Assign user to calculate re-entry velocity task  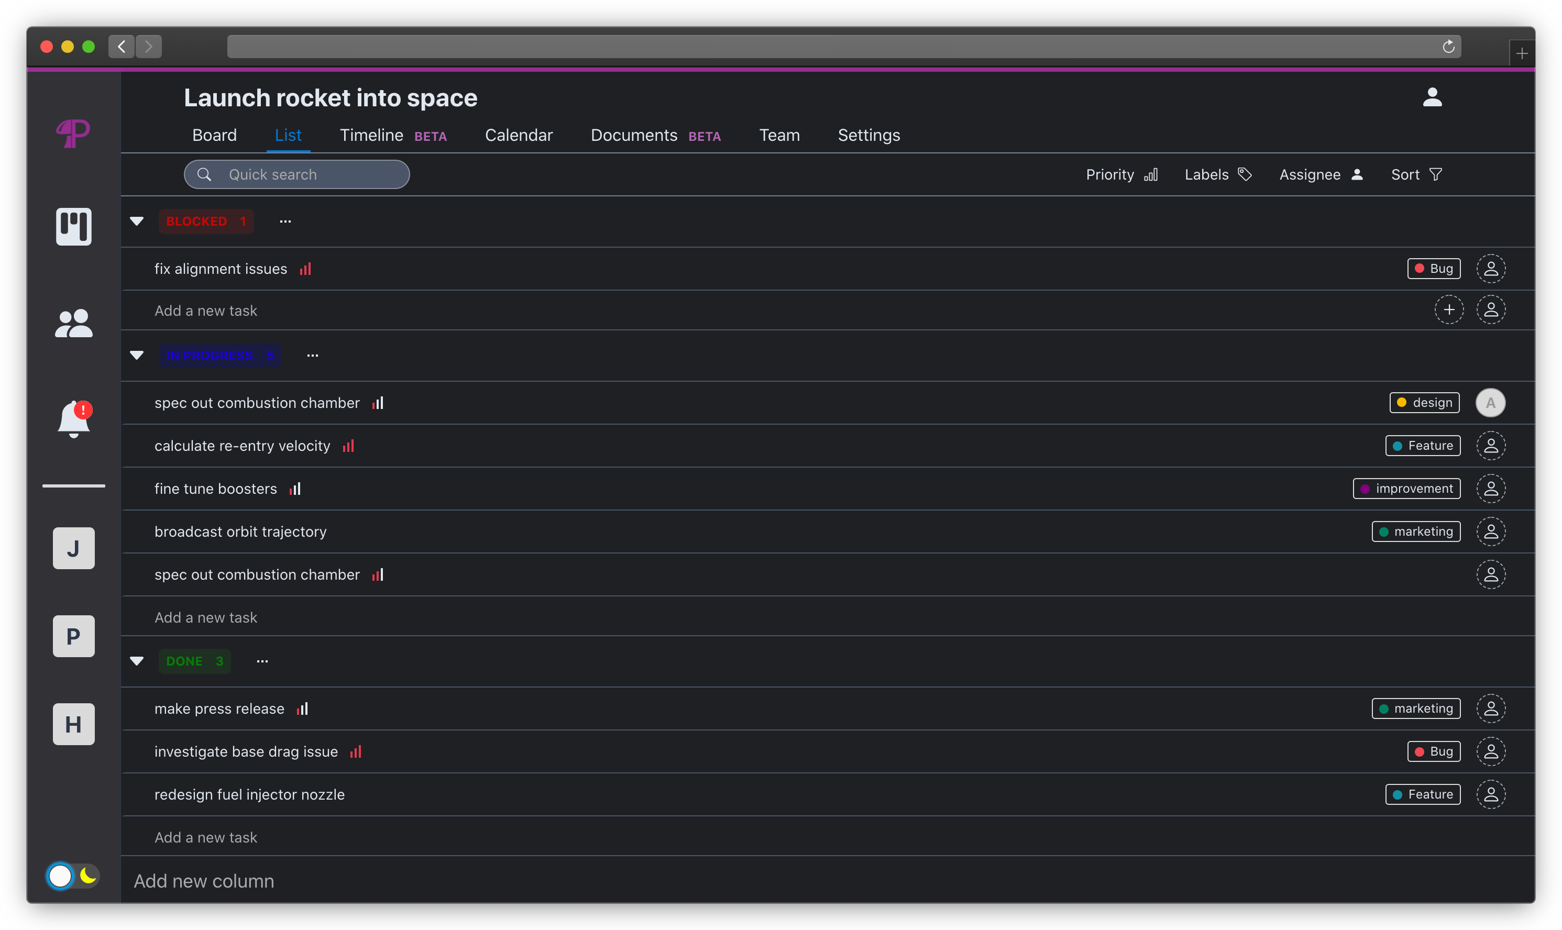pos(1490,446)
